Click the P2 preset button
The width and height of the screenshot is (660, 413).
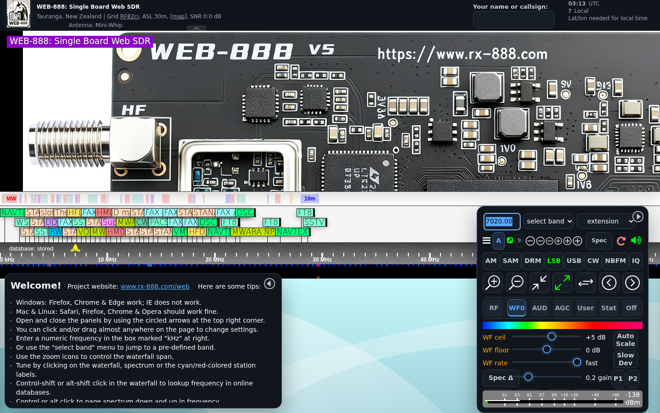pyautogui.click(x=632, y=379)
